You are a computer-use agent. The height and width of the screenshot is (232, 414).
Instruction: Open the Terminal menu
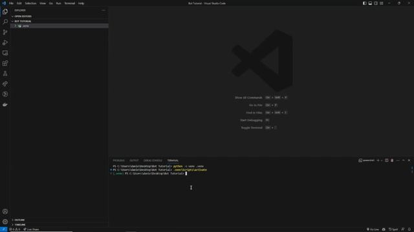click(69, 3)
